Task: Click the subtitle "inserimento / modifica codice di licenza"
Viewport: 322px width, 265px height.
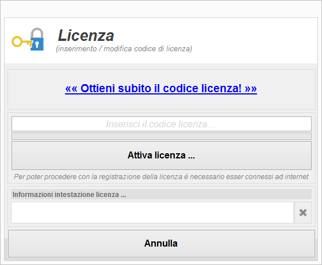Action: point(124,49)
